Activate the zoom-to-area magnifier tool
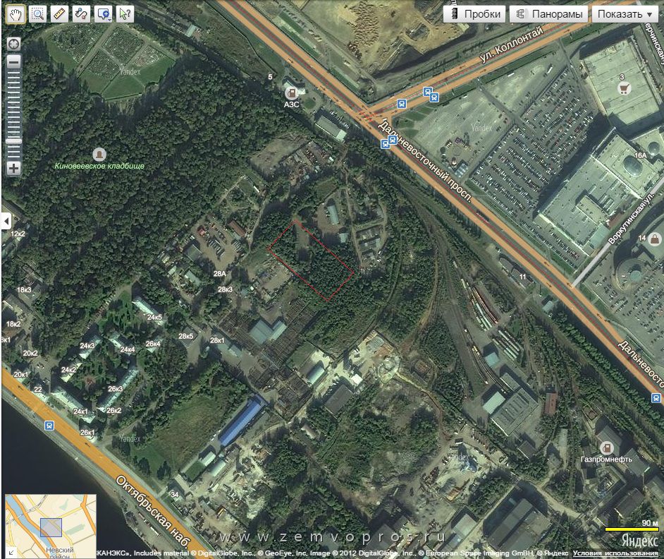Viewport: 664px width, 559px height. click(37, 13)
